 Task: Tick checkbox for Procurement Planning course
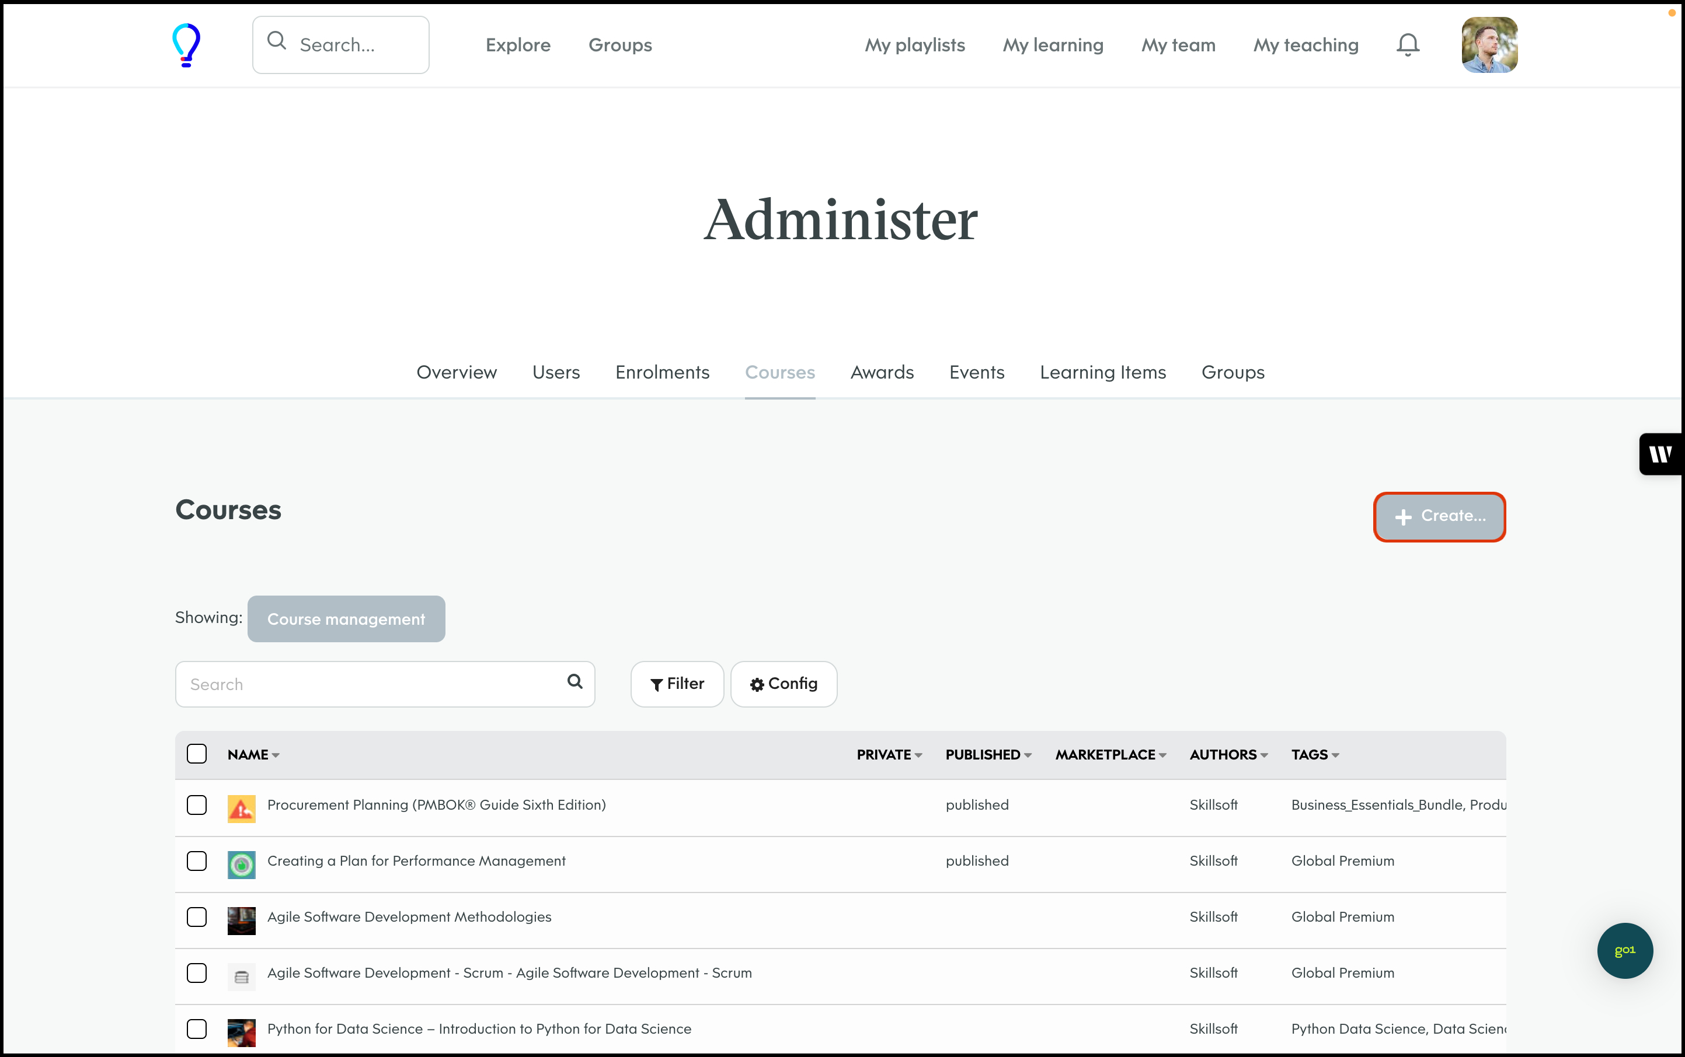coord(197,804)
